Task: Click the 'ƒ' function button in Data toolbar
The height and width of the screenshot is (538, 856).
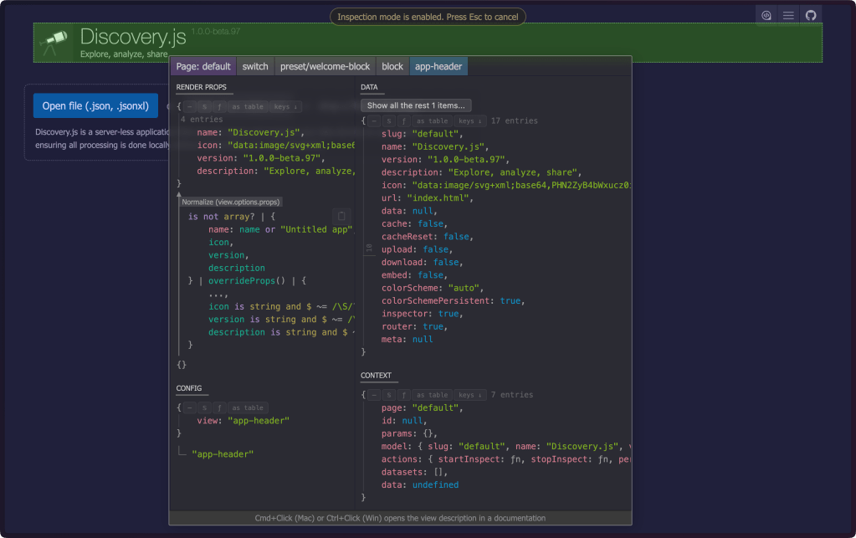Action: point(403,120)
